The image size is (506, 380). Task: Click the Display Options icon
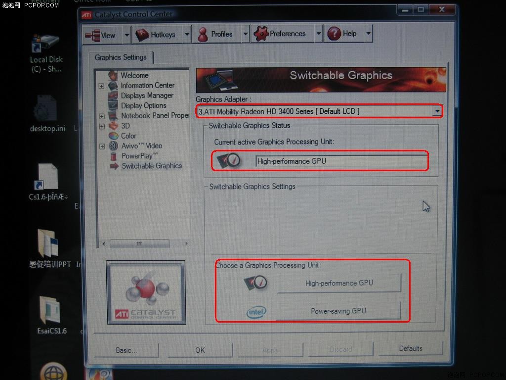(113, 106)
